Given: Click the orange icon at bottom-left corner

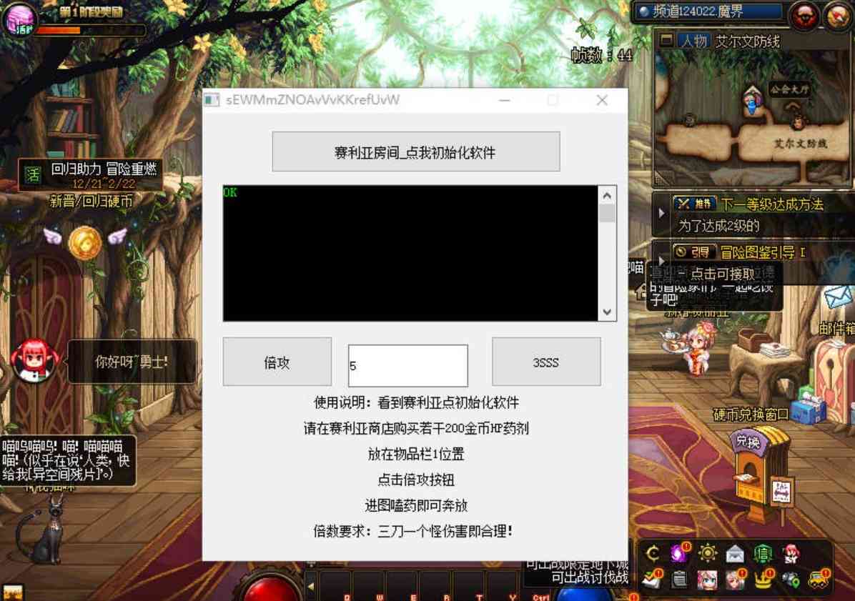Looking at the screenshot, I should (x=12, y=592).
